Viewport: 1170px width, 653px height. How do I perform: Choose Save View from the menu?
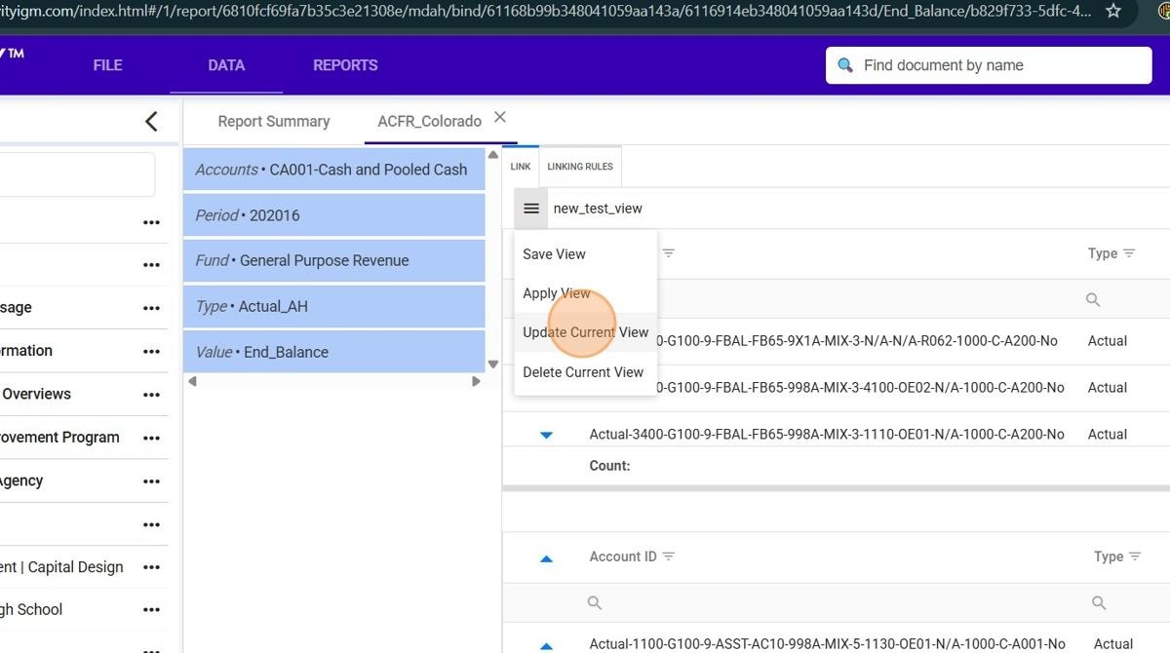(586, 254)
